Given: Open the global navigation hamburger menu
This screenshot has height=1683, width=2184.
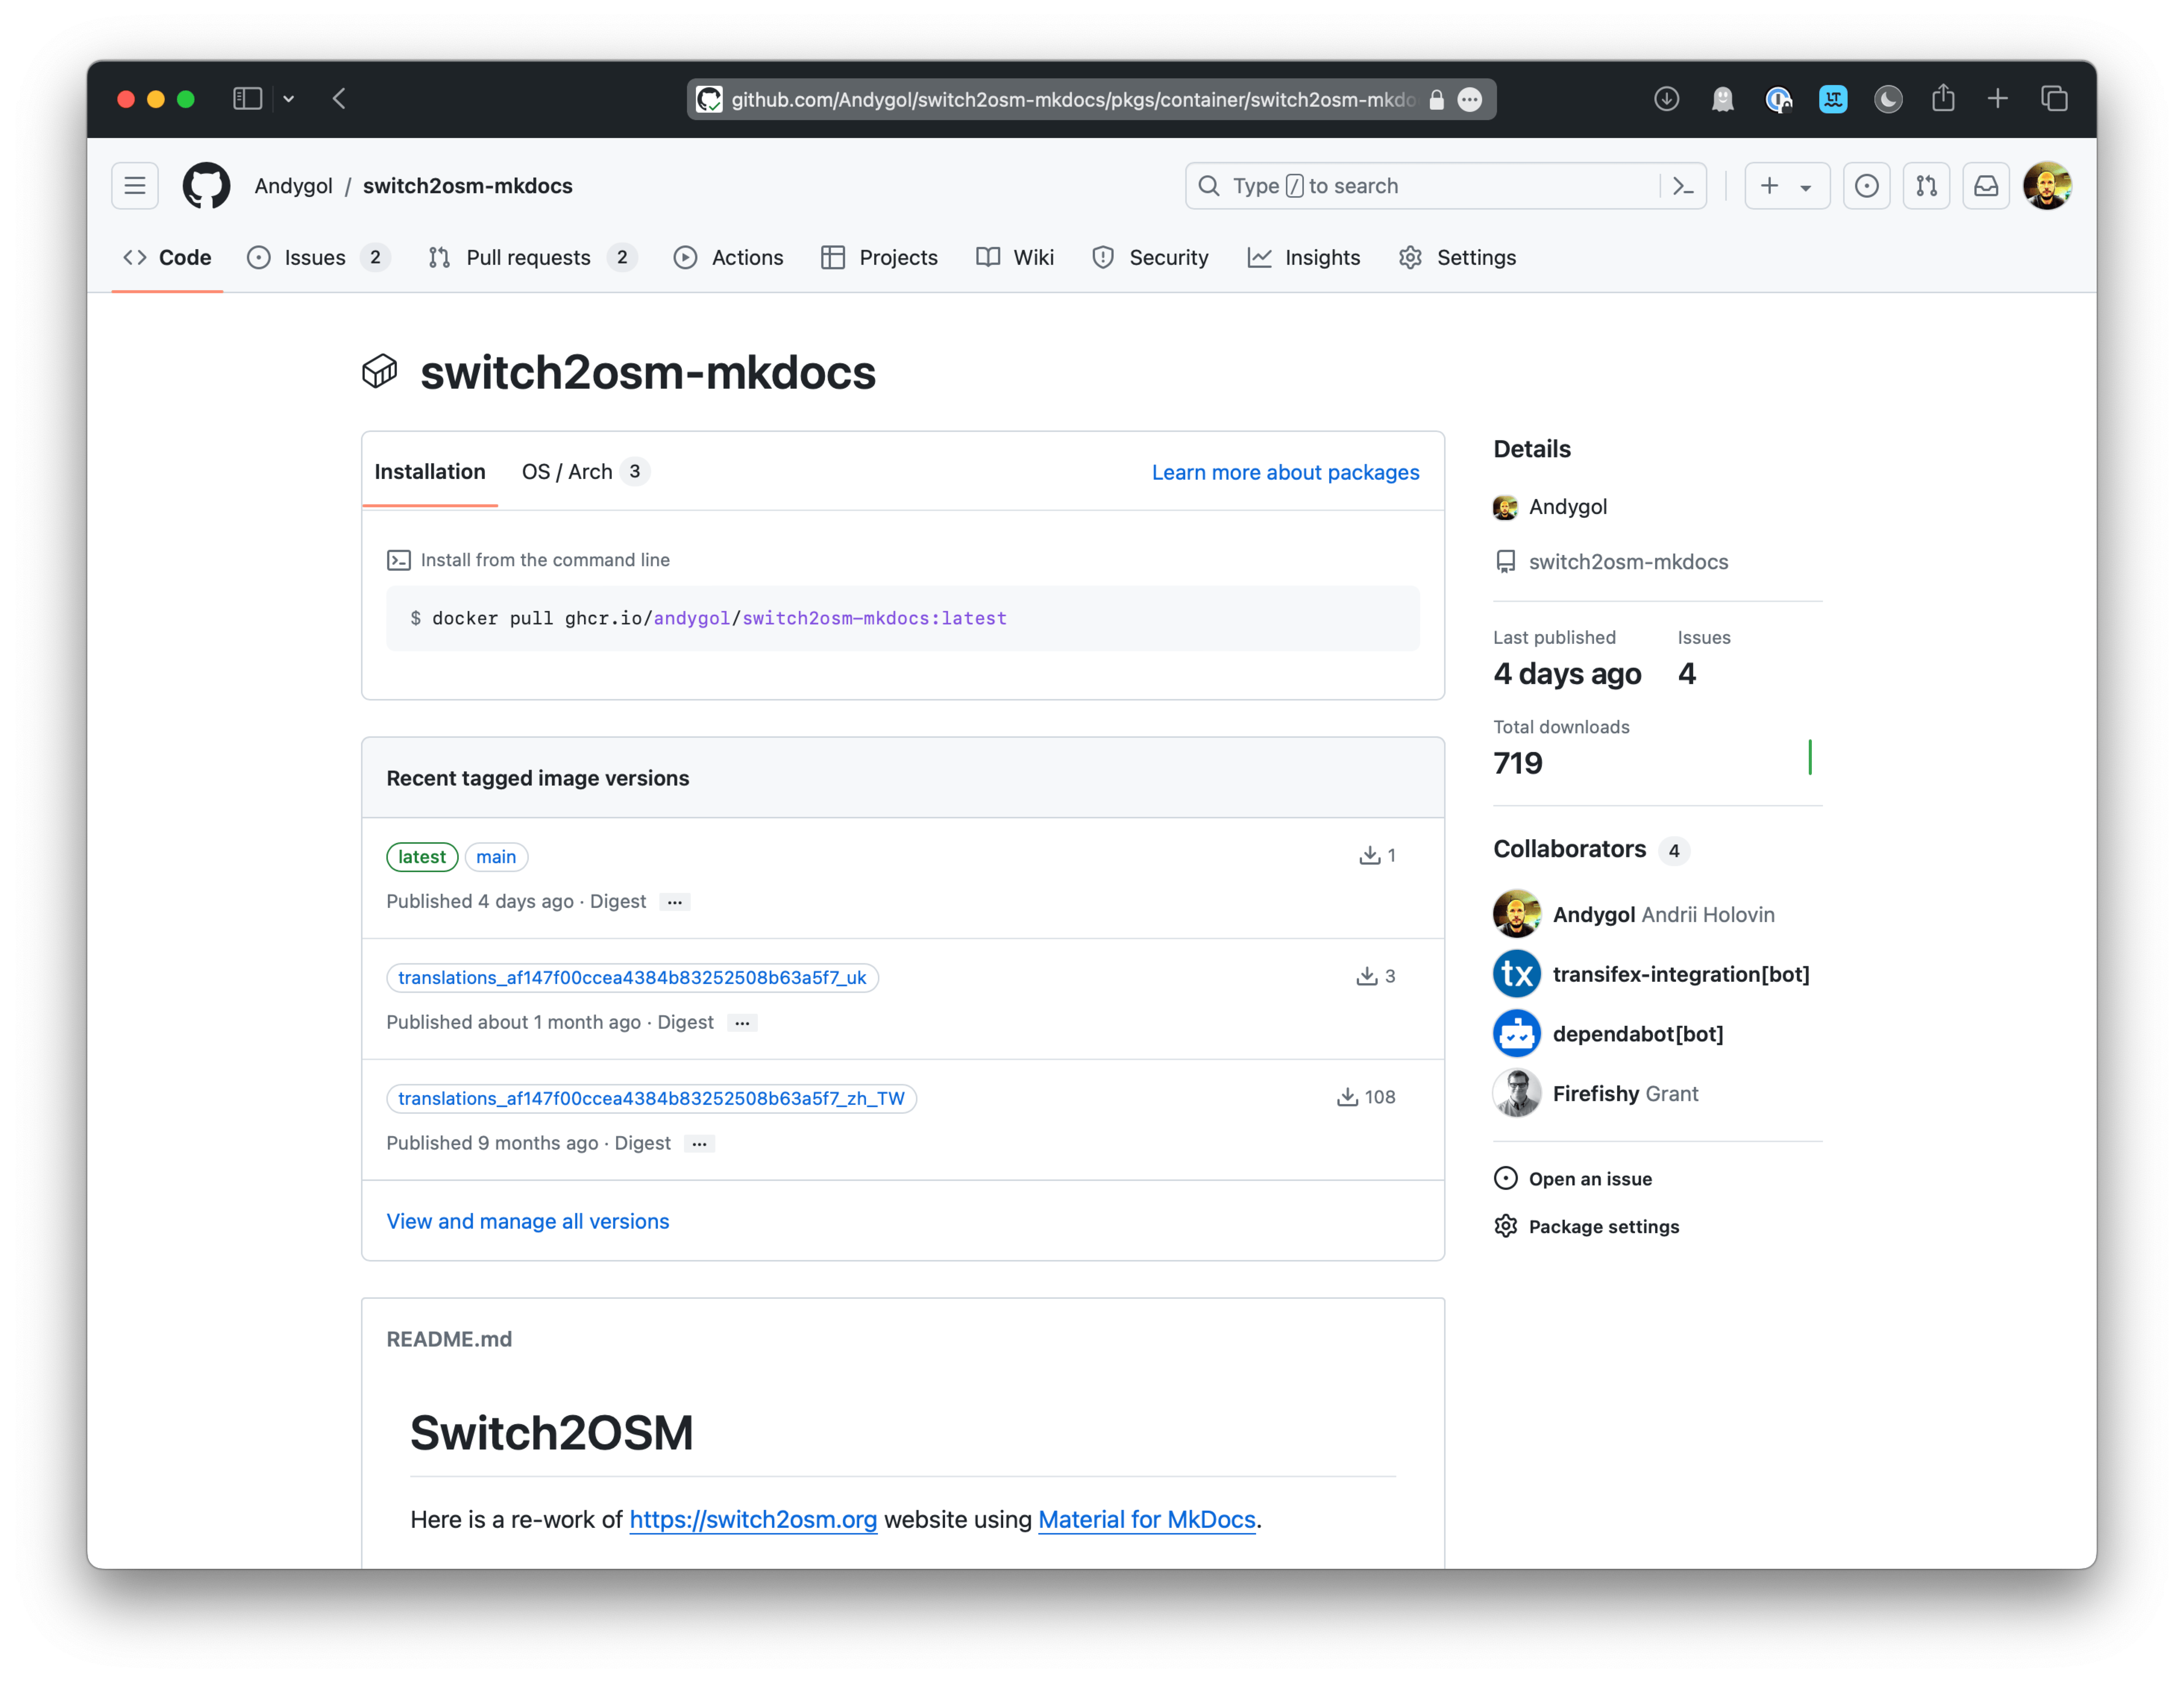Looking at the screenshot, I should pos(135,186).
